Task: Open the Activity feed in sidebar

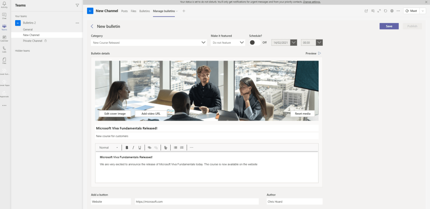Action: [x=4, y=5]
